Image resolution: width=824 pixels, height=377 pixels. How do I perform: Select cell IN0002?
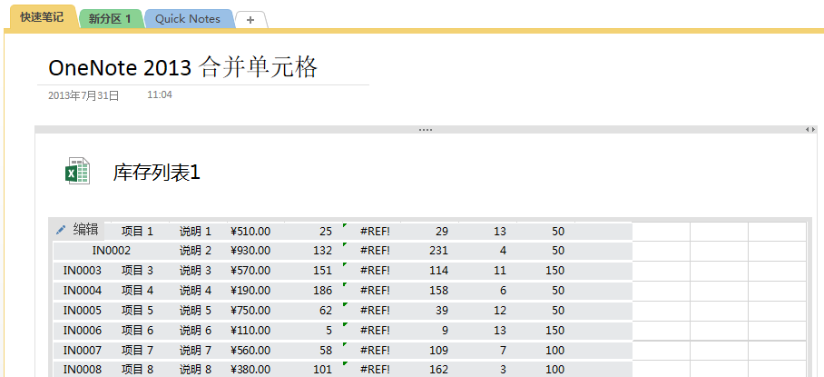point(111,251)
